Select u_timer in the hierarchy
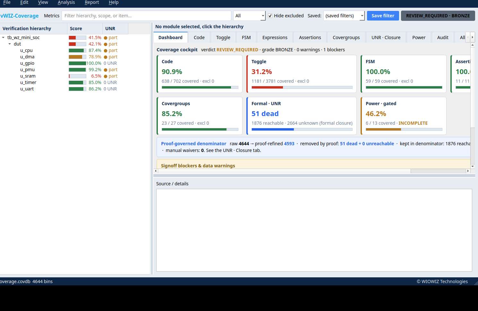478x311 pixels. 28,82
